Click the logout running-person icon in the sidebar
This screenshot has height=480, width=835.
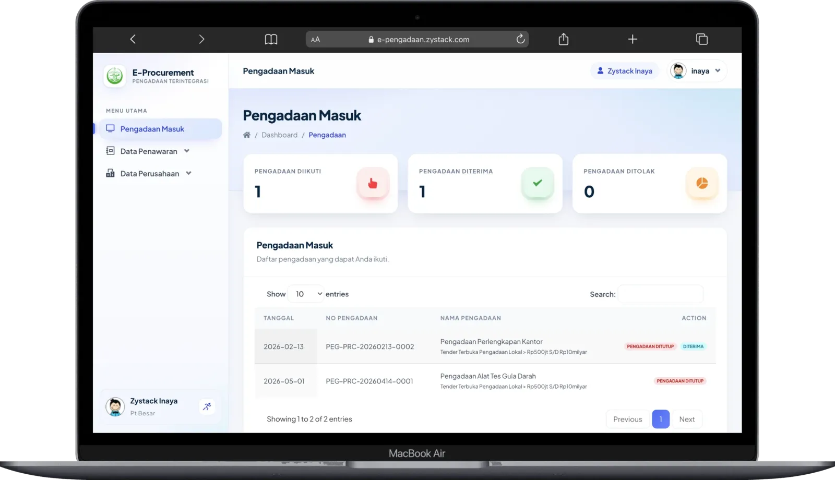pos(207,406)
